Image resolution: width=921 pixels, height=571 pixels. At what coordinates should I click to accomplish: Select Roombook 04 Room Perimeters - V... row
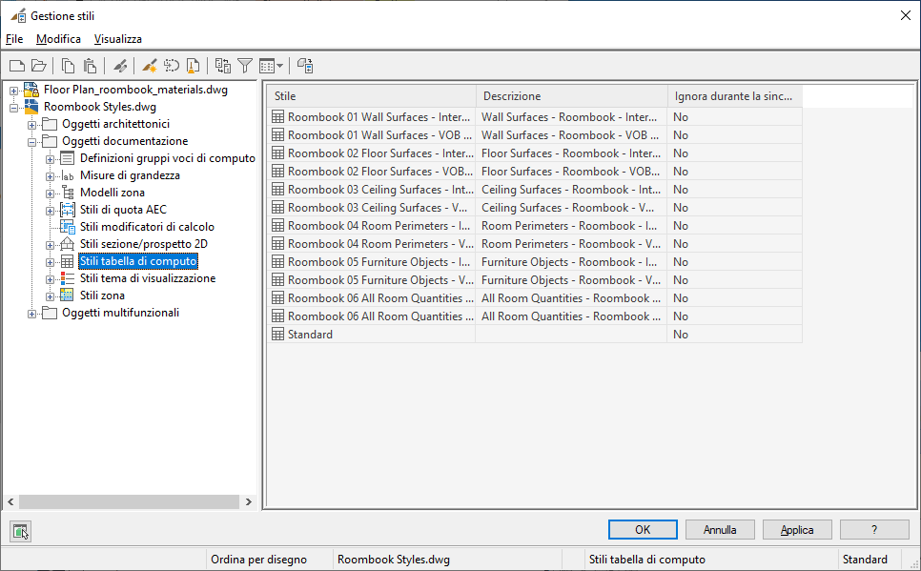coord(535,244)
